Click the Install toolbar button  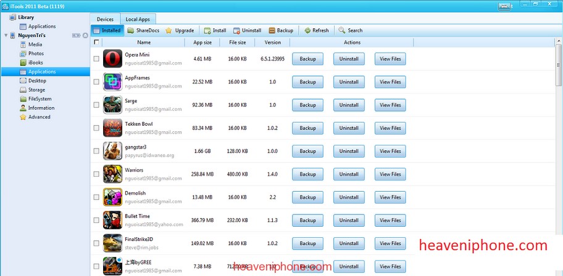215,30
